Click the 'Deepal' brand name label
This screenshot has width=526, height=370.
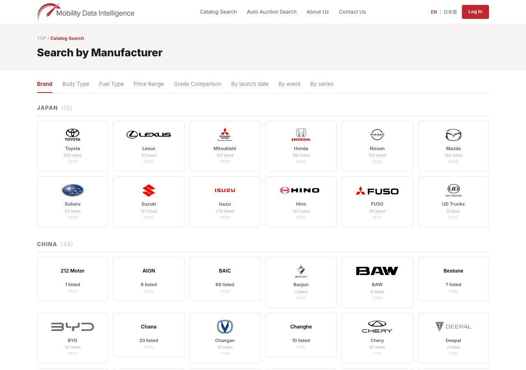(453, 340)
